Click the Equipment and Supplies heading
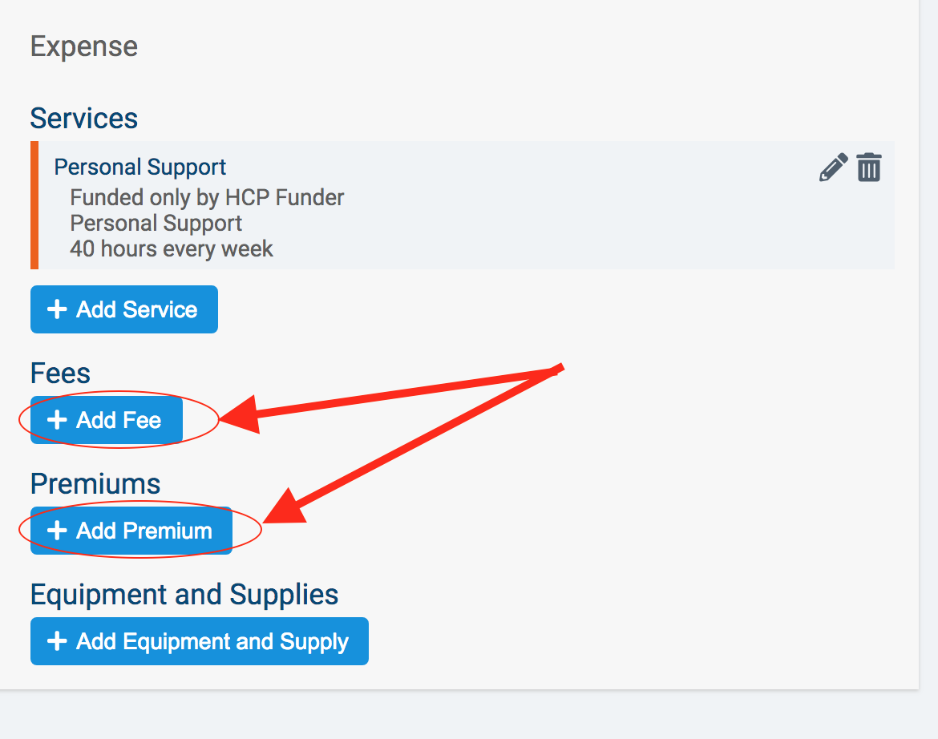The height and width of the screenshot is (739, 938). 184,594
